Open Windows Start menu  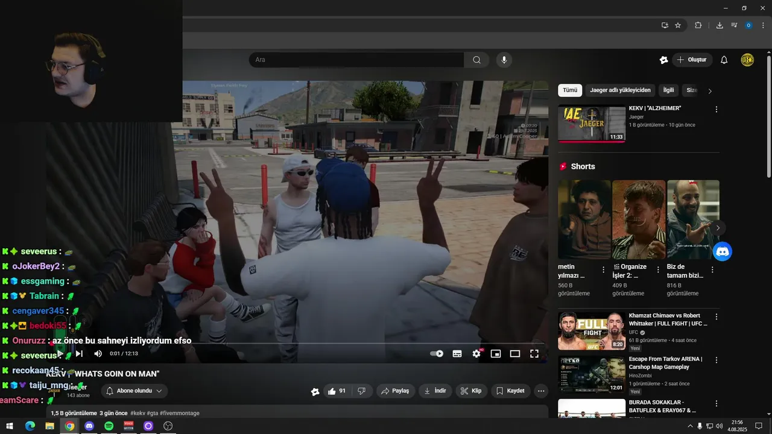point(10,426)
